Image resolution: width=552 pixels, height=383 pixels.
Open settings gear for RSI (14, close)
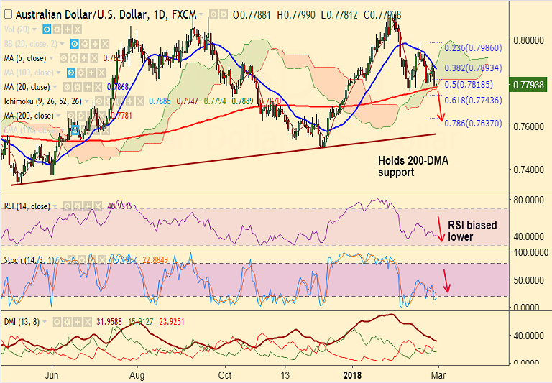point(78,206)
